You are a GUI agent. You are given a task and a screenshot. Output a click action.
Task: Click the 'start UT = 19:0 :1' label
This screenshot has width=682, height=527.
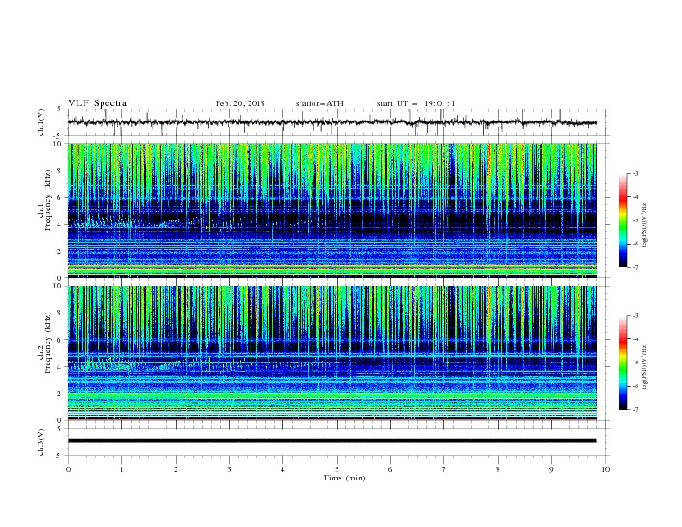click(416, 103)
